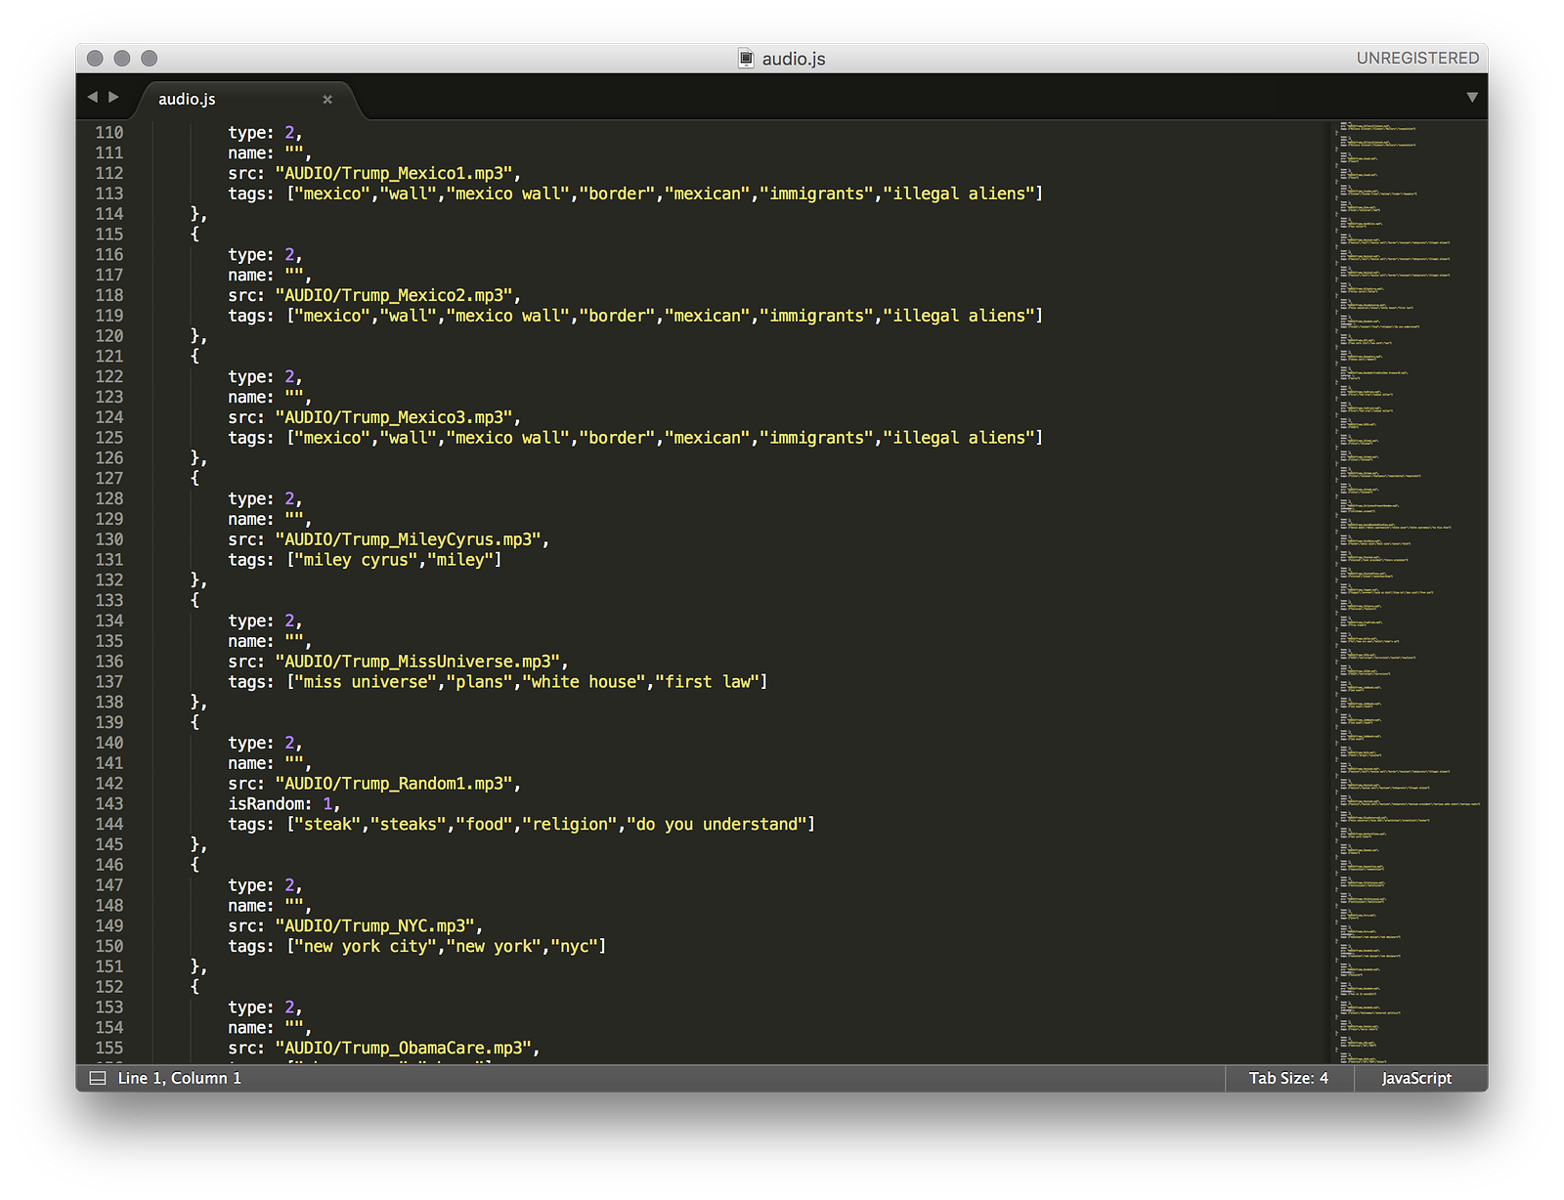The width and height of the screenshot is (1564, 1200).
Task: Click the minimap code overview
Action: tap(1408, 592)
